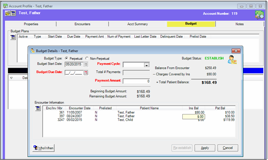Select the Non-Perpetual budget type
The image size is (268, 160).
point(87,58)
